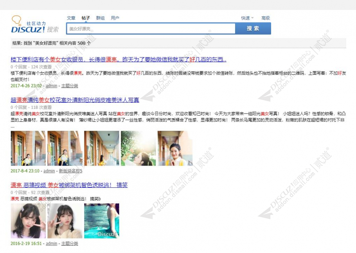Click the 0 个回复 - 124 次查看 text
356x253 pixels.
(x=31, y=67)
